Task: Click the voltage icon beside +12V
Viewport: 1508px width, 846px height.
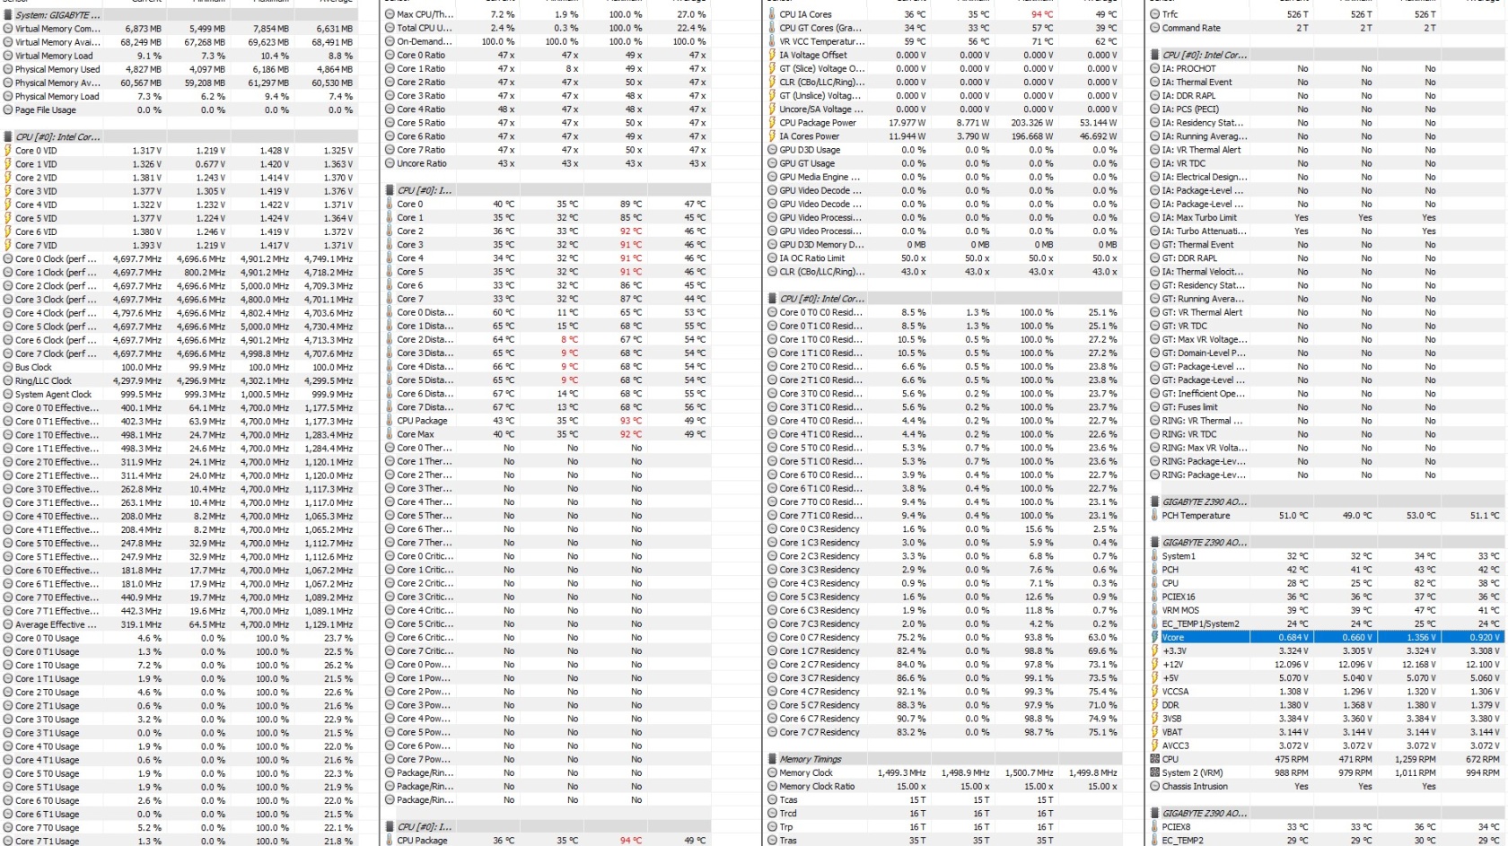Action: coord(1154,665)
